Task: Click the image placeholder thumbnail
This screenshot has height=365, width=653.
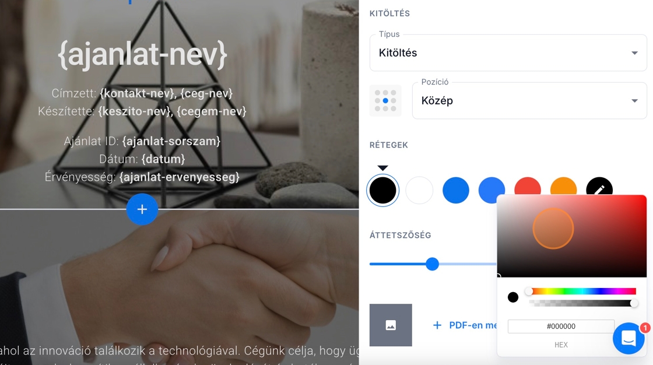Action: coord(391,325)
